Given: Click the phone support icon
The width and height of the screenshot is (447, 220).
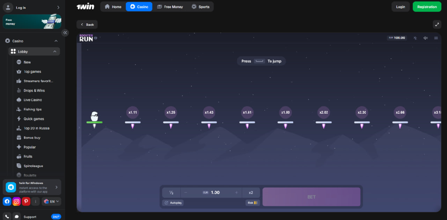Looking at the screenshot, I should click(7, 216).
